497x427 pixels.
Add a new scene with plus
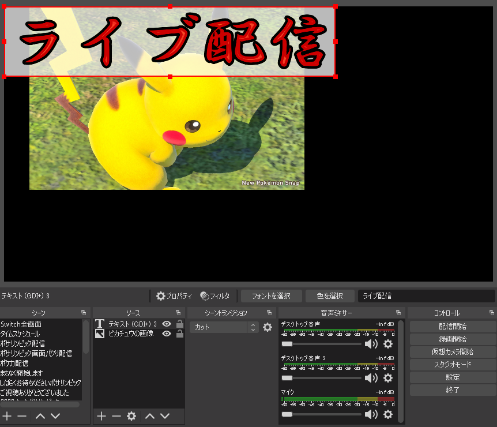click(x=7, y=416)
